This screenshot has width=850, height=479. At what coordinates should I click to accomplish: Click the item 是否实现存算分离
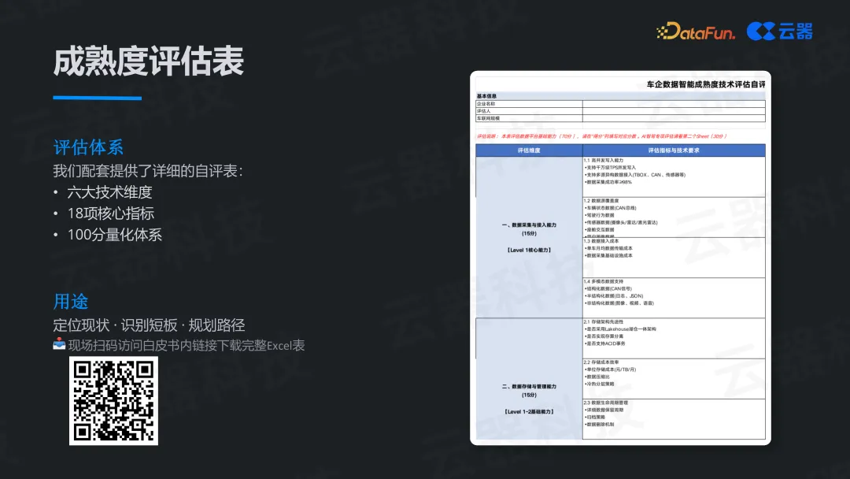604,336
